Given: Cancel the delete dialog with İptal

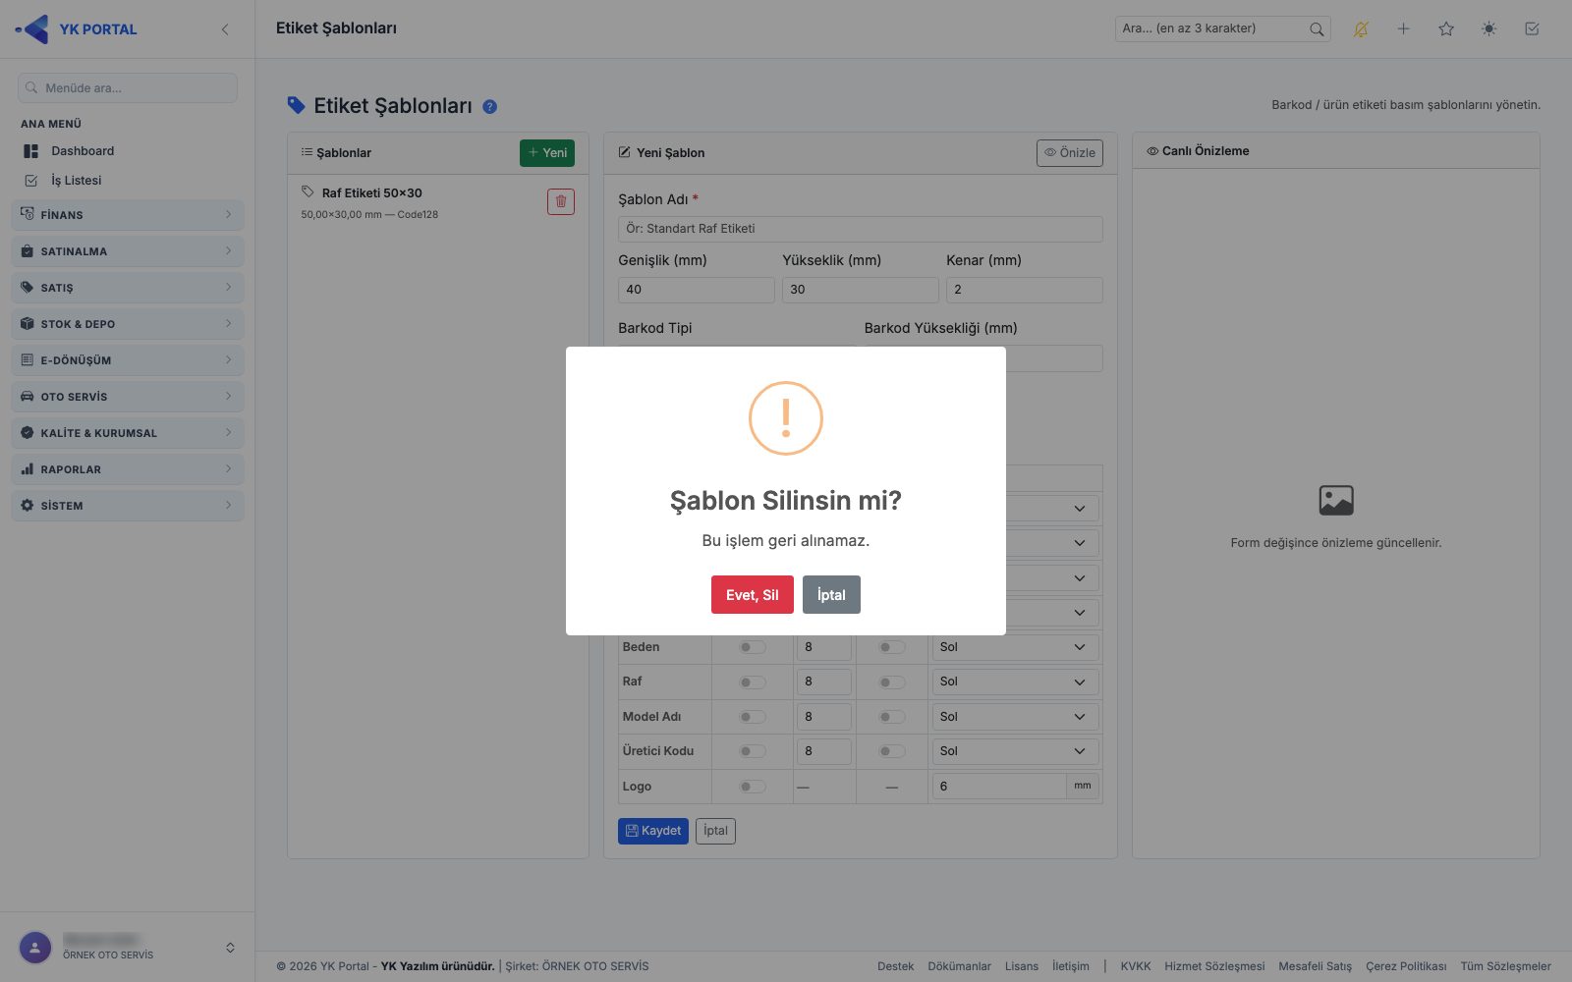Looking at the screenshot, I should (x=831, y=595).
